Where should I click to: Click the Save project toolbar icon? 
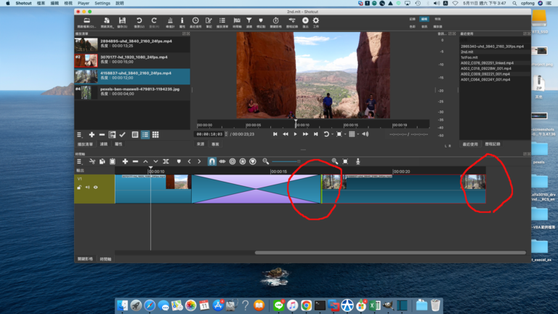click(x=121, y=22)
